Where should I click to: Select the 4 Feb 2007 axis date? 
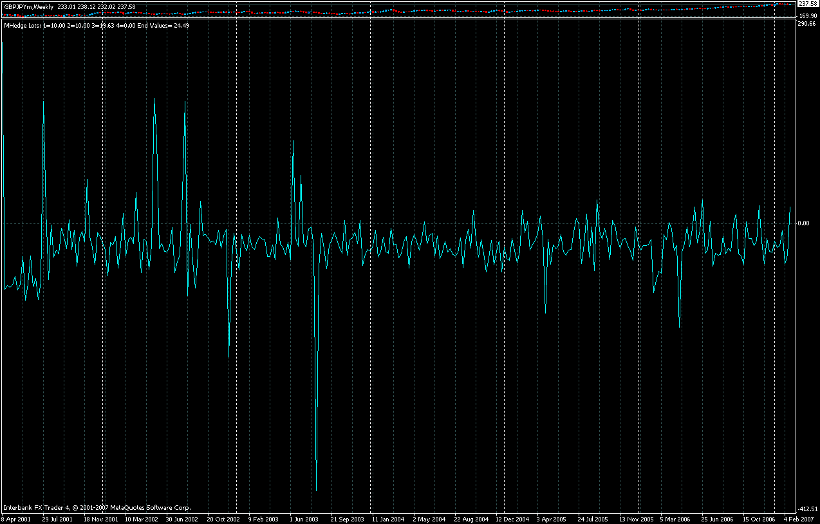point(800,518)
